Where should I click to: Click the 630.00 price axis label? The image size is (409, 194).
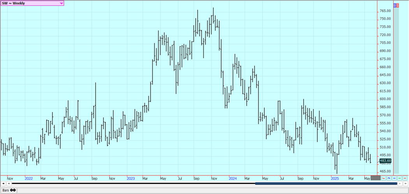(x=385, y=83)
